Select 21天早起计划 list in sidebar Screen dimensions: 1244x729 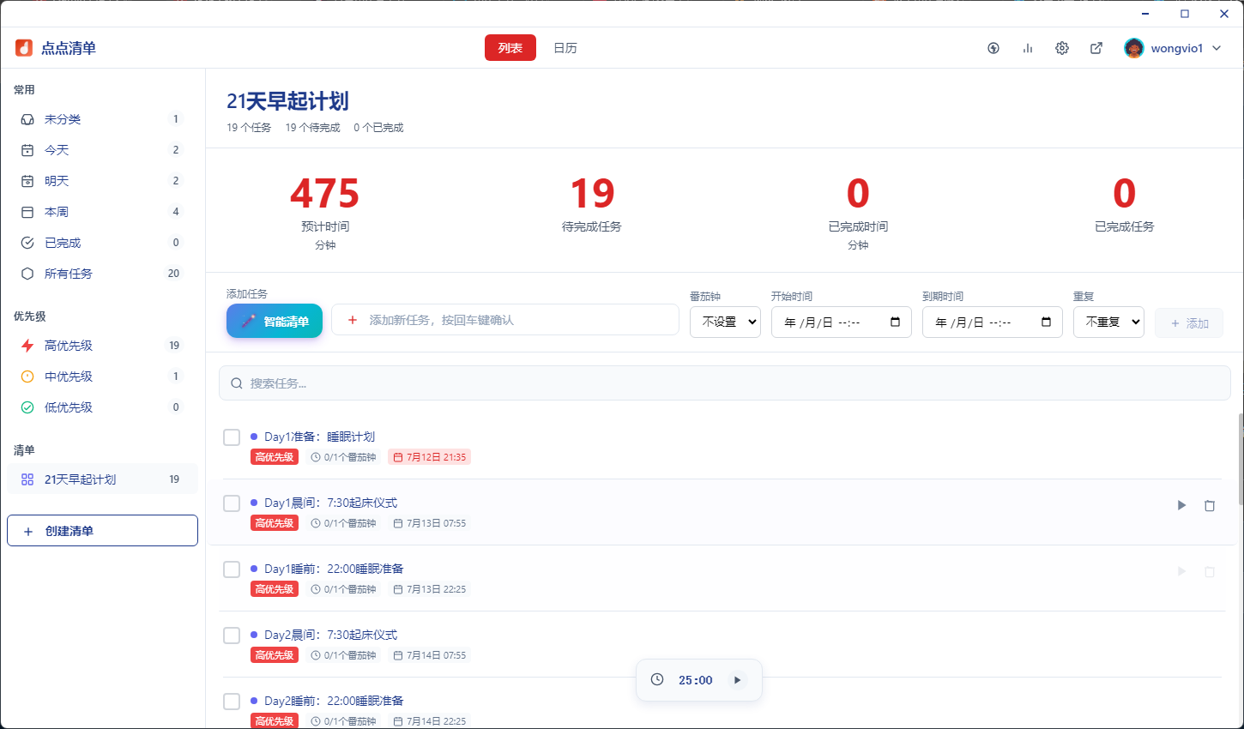click(102, 479)
